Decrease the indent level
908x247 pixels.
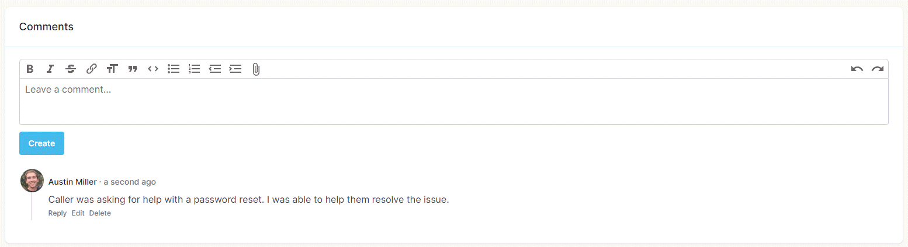[215, 69]
